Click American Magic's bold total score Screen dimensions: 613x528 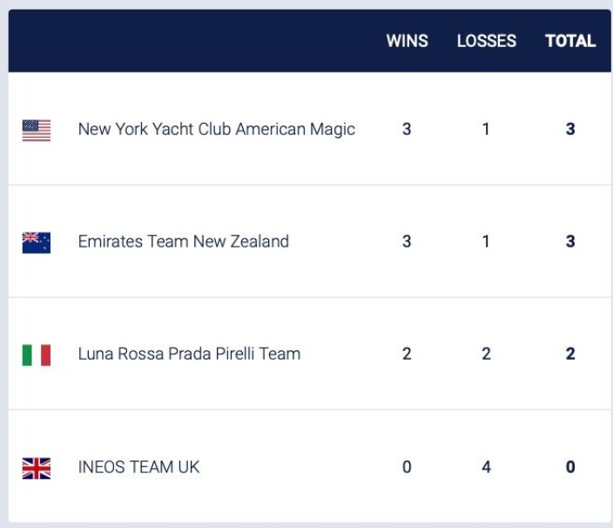(570, 129)
